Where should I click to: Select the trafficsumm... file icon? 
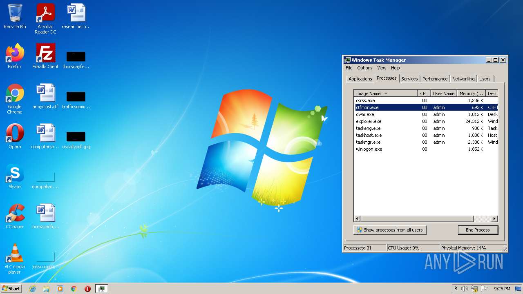click(76, 100)
